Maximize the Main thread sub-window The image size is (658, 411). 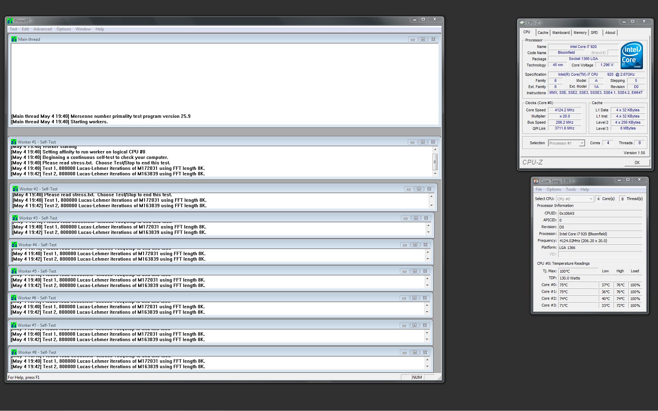423,39
